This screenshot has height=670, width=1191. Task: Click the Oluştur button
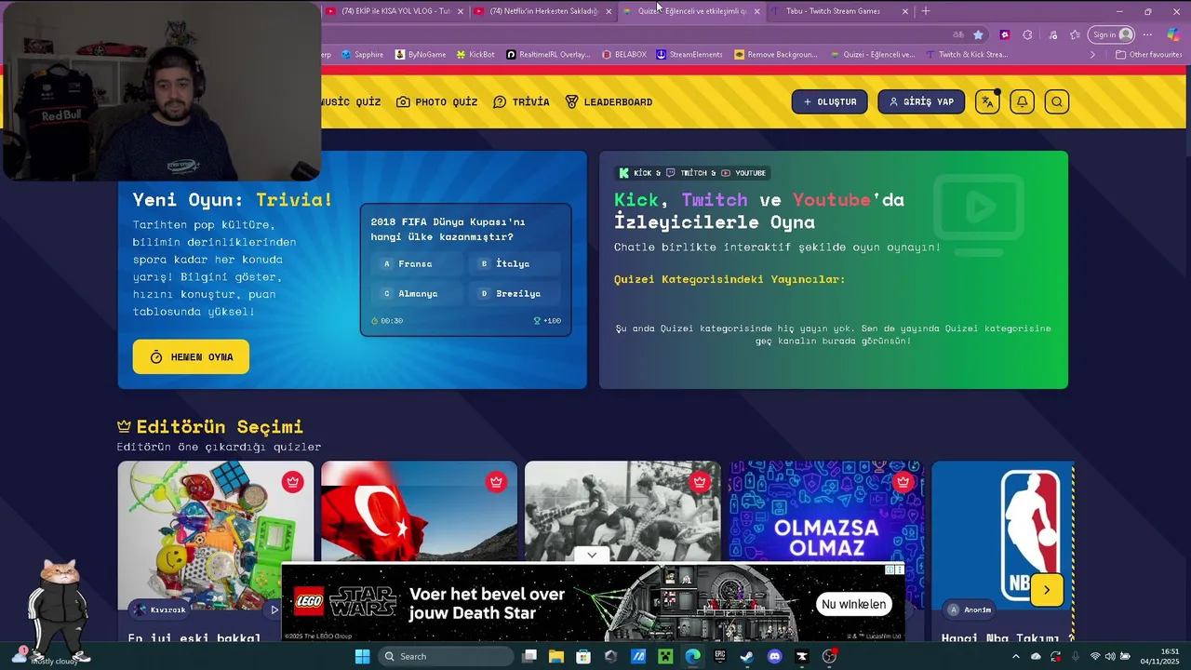(830, 101)
